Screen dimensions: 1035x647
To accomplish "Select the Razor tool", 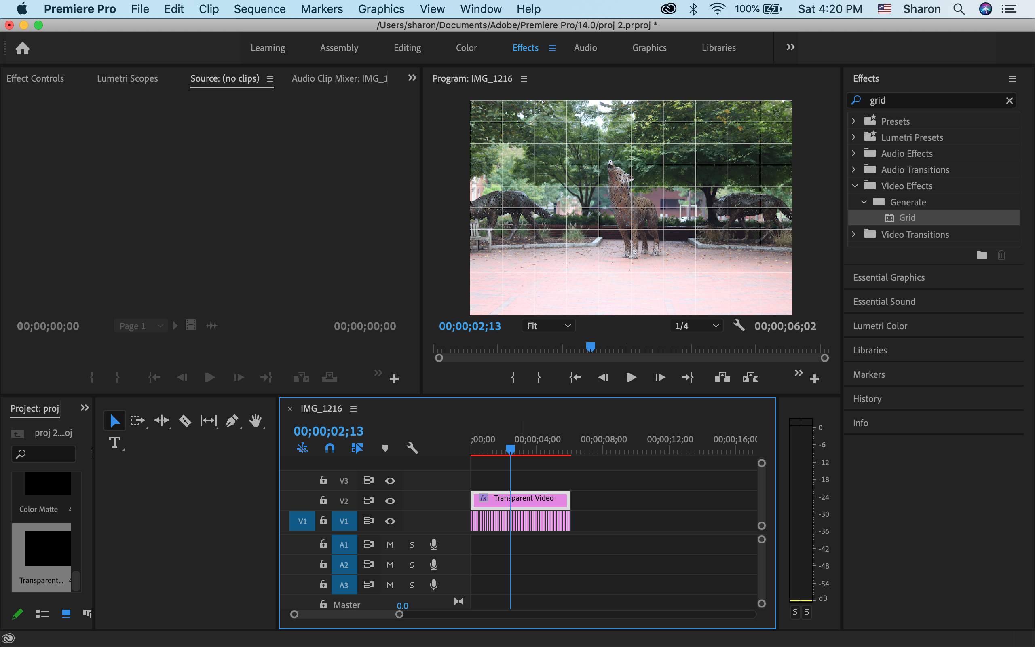I will [x=185, y=421].
